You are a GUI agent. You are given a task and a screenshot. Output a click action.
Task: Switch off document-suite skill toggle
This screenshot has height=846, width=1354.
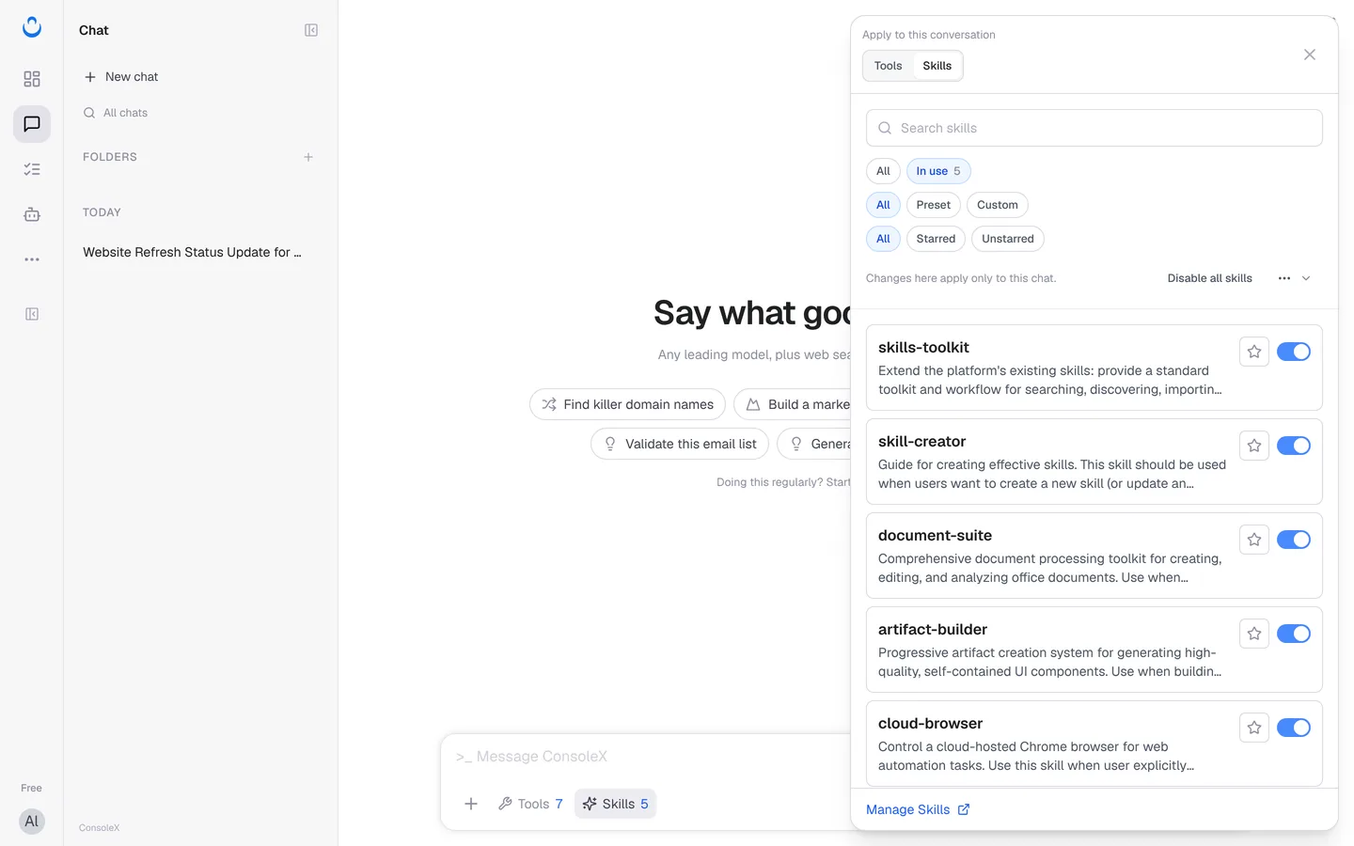pos(1294,540)
